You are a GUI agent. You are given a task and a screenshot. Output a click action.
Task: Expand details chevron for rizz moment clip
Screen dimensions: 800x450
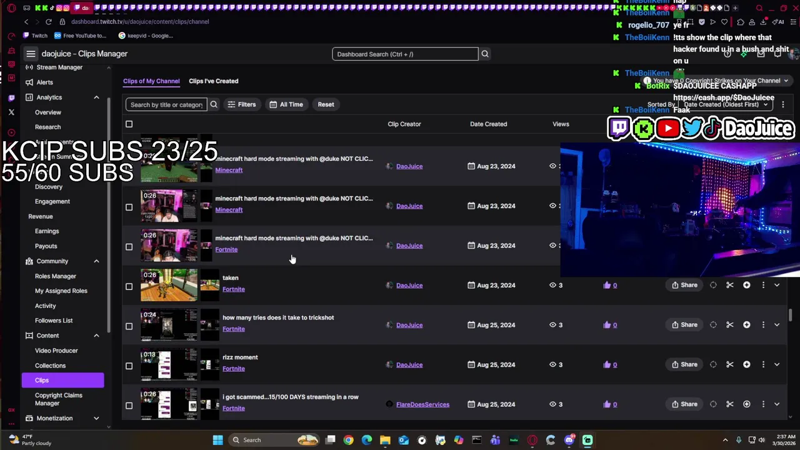tap(777, 364)
